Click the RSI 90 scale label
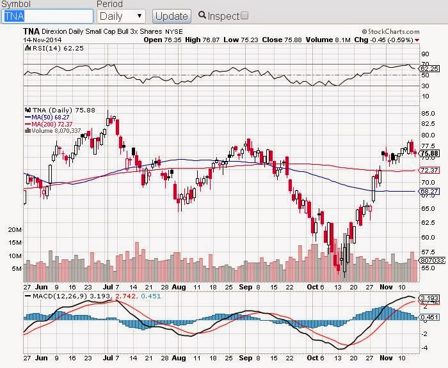448x368 pixels. click(x=426, y=54)
